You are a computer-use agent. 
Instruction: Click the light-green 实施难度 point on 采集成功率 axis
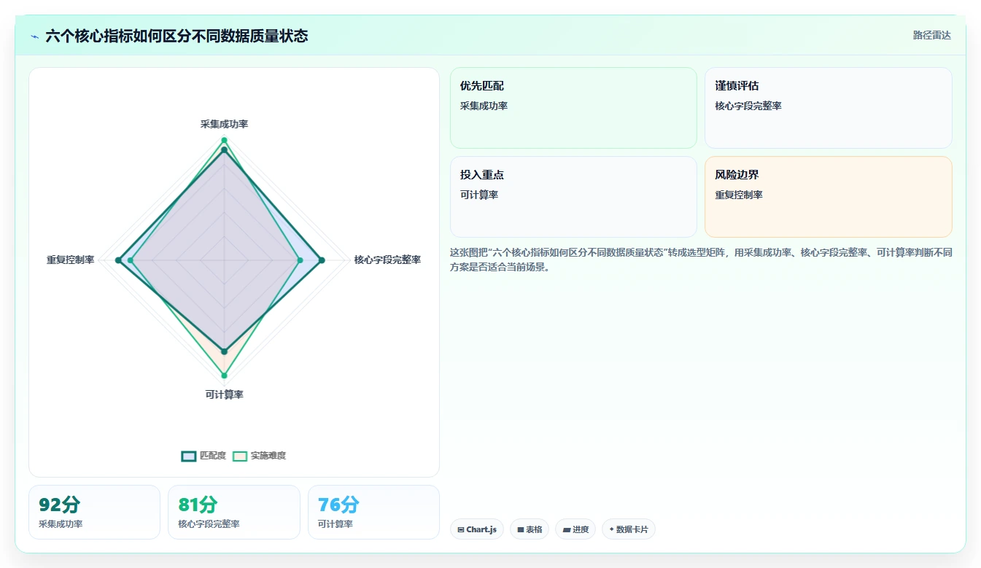224,140
